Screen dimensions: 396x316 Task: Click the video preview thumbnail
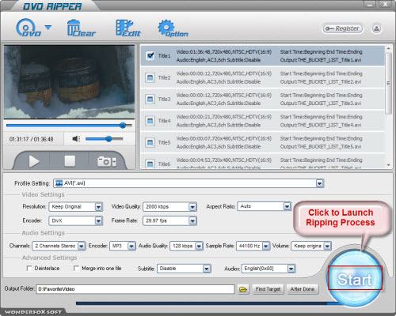(x=69, y=82)
